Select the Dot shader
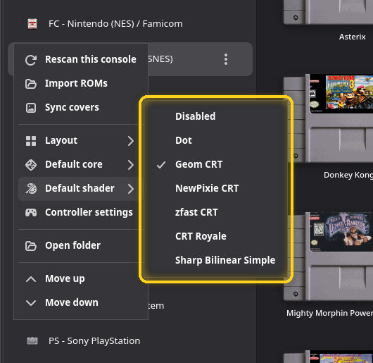Screen dimensions: 373x363 [216, 140]
